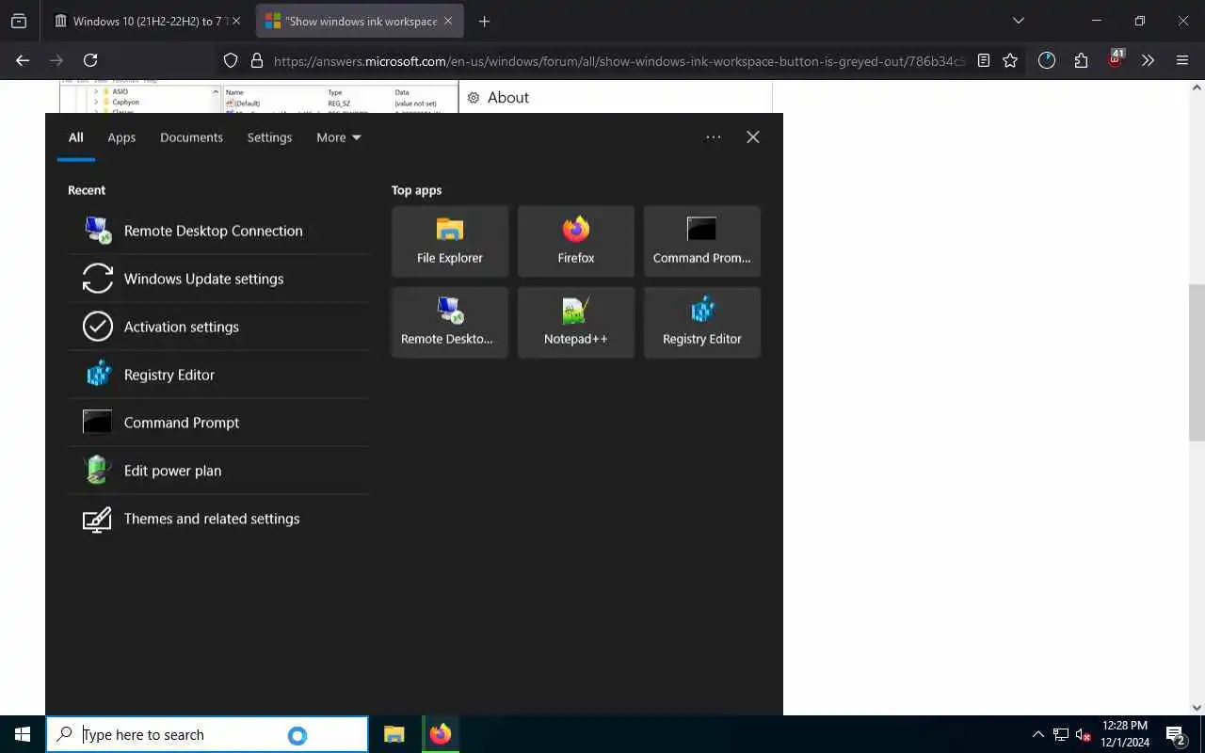This screenshot has height=753, width=1205.
Task: Switch to the Documents search tab
Action: tap(191, 137)
